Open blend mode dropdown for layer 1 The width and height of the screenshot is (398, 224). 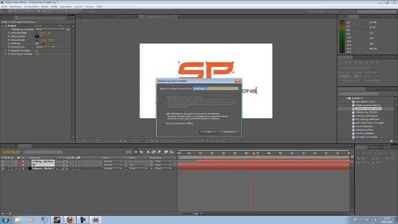[113, 161]
